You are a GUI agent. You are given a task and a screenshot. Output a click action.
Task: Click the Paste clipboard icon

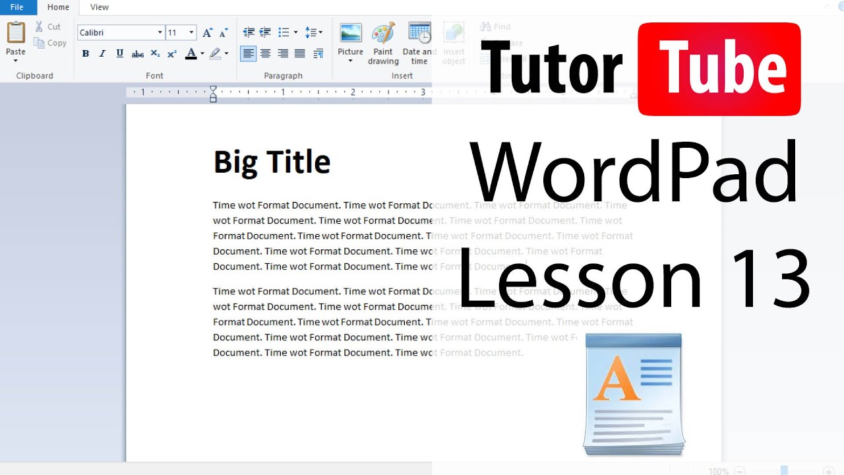tap(16, 33)
